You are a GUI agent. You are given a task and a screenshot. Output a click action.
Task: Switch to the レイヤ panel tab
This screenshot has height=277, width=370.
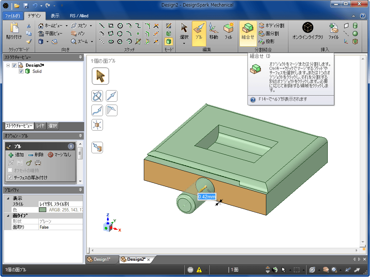point(40,126)
